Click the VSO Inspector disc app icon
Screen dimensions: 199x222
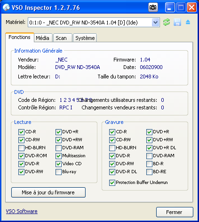6,8
